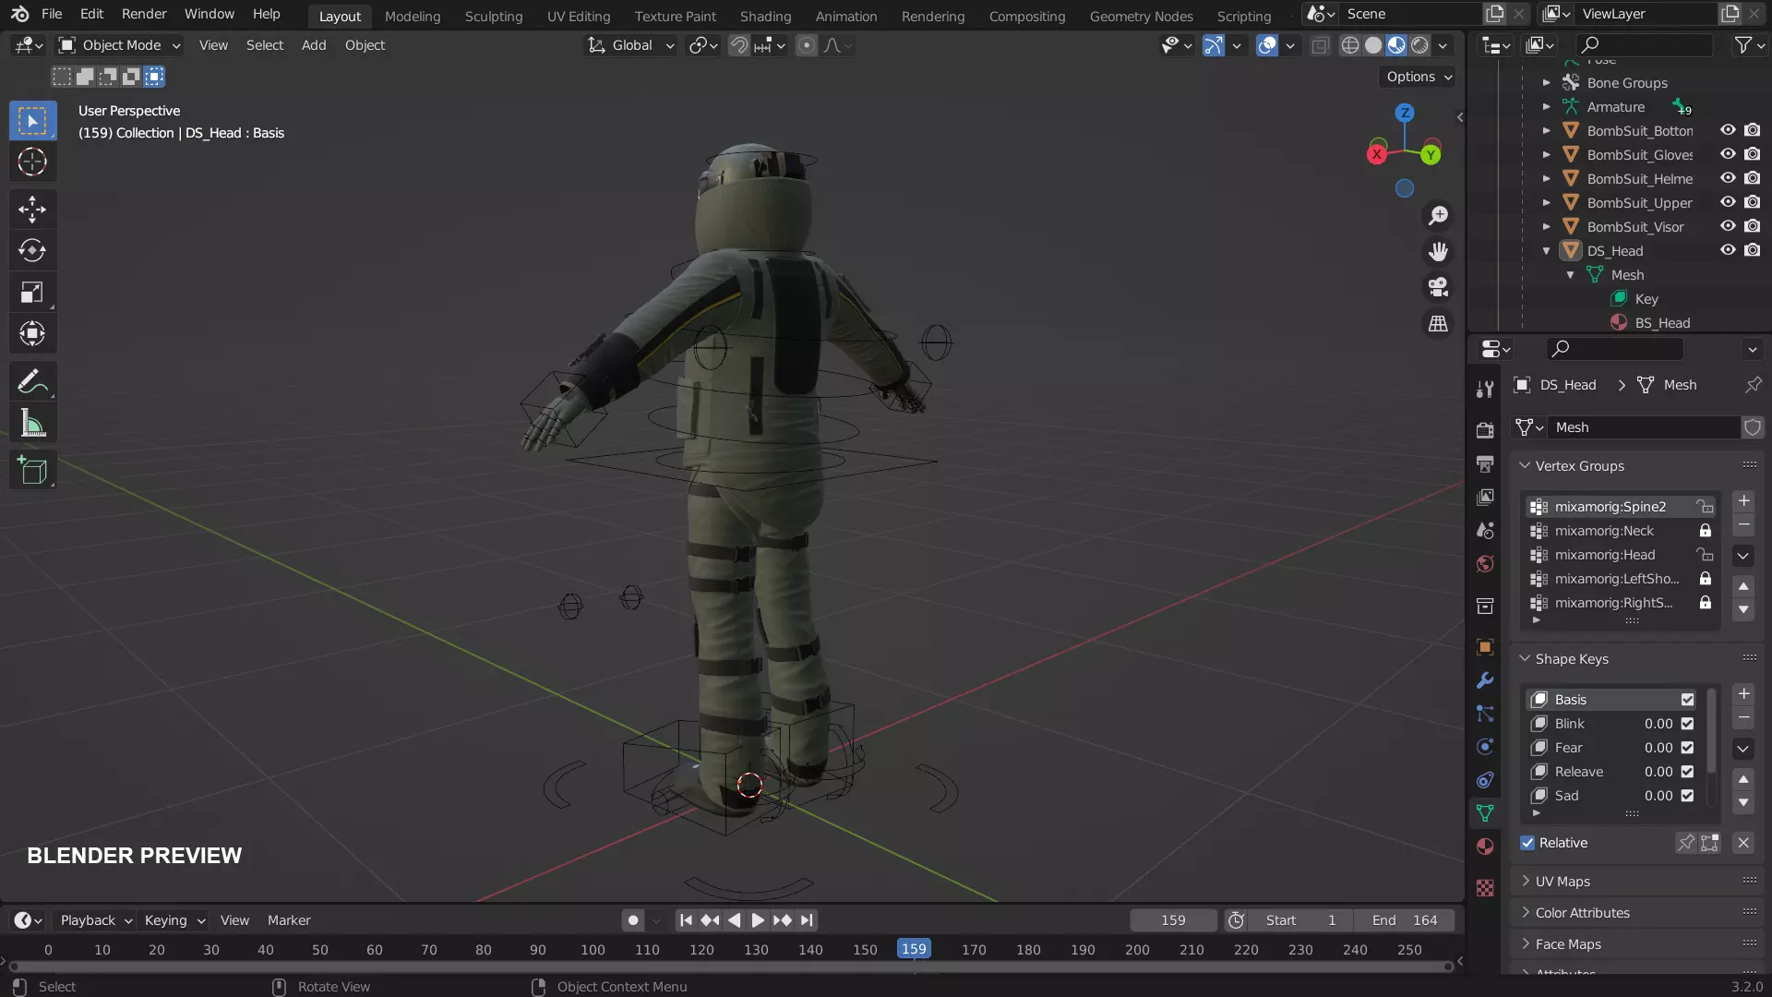1772x997 pixels.
Task: Open the Render menu
Action: click(144, 14)
